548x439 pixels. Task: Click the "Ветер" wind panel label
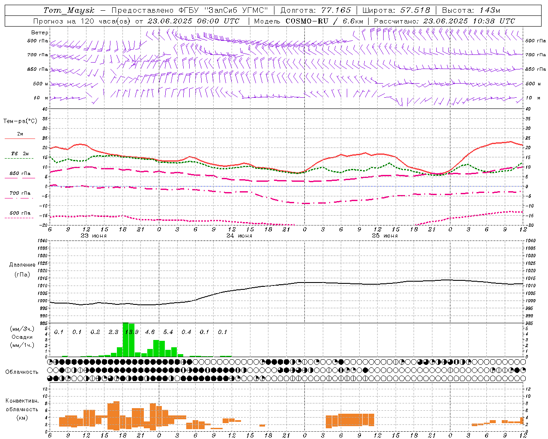pyautogui.click(x=39, y=33)
